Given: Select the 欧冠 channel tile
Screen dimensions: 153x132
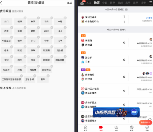Looking at the screenshot, I should pyautogui.click(x=20, y=50).
